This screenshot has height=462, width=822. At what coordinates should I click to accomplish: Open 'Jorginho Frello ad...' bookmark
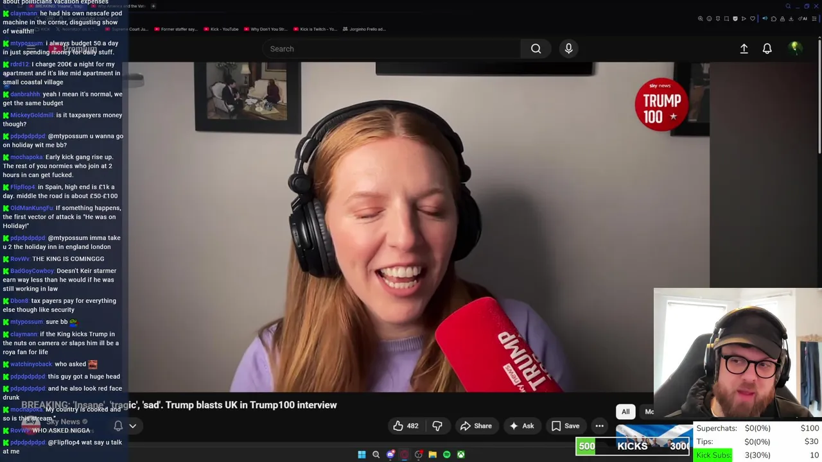(364, 29)
